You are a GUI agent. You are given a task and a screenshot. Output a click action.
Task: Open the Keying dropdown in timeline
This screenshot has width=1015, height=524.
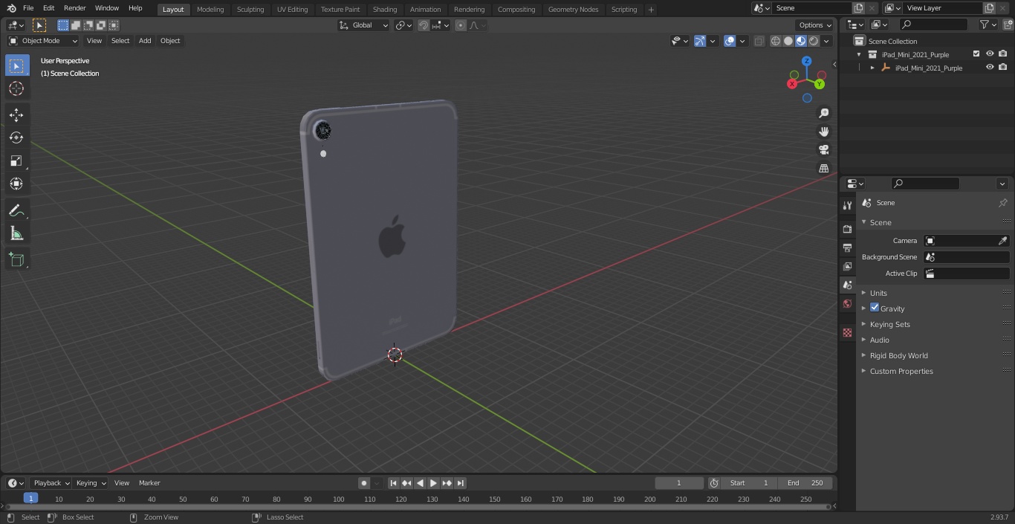tap(91, 483)
